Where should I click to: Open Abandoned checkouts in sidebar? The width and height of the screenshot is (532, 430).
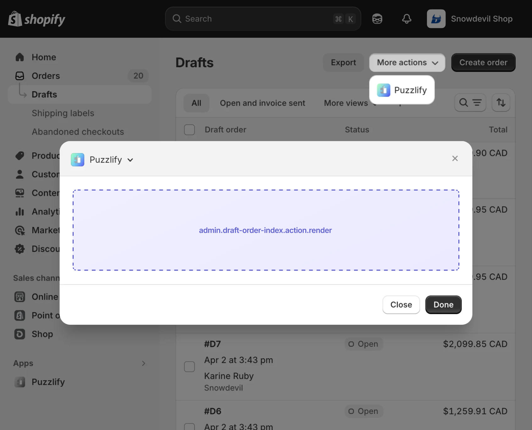pos(78,132)
